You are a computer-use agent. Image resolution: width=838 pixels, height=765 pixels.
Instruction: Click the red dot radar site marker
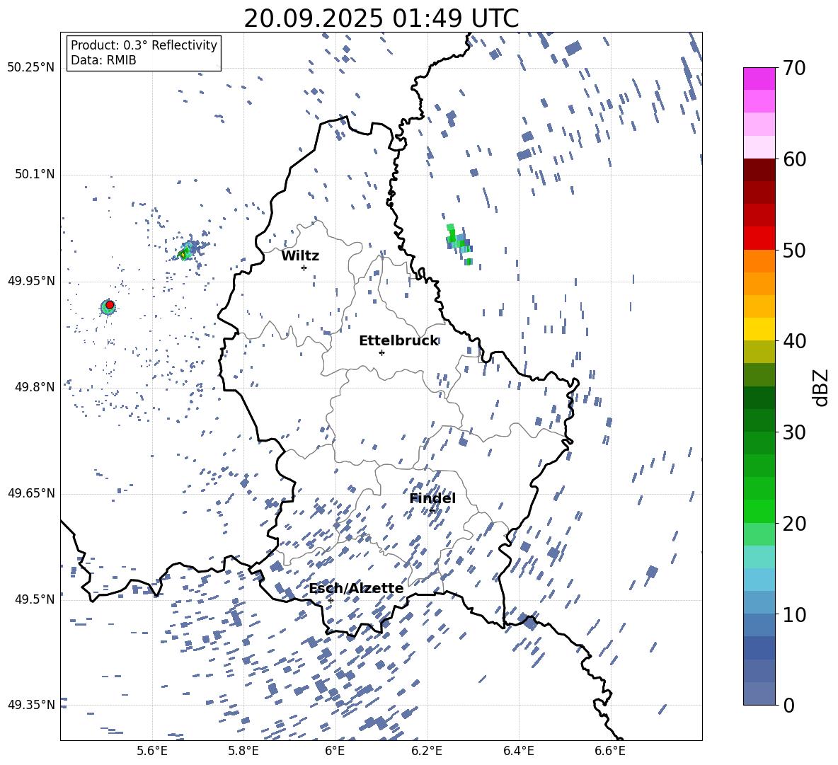[110, 305]
